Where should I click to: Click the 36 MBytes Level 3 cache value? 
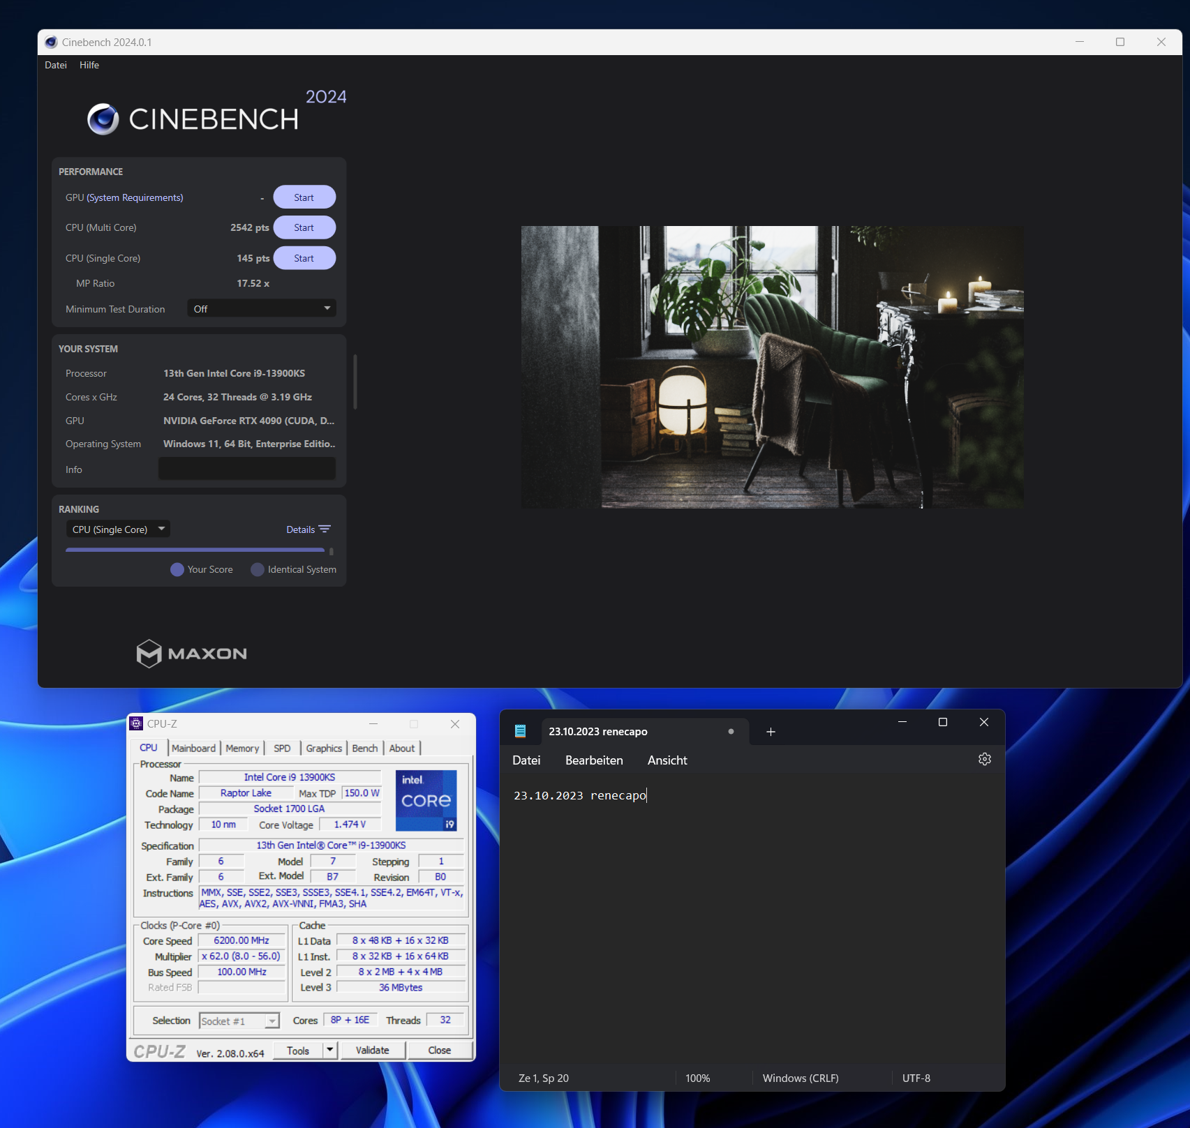pyautogui.click(x=401, y=988)
